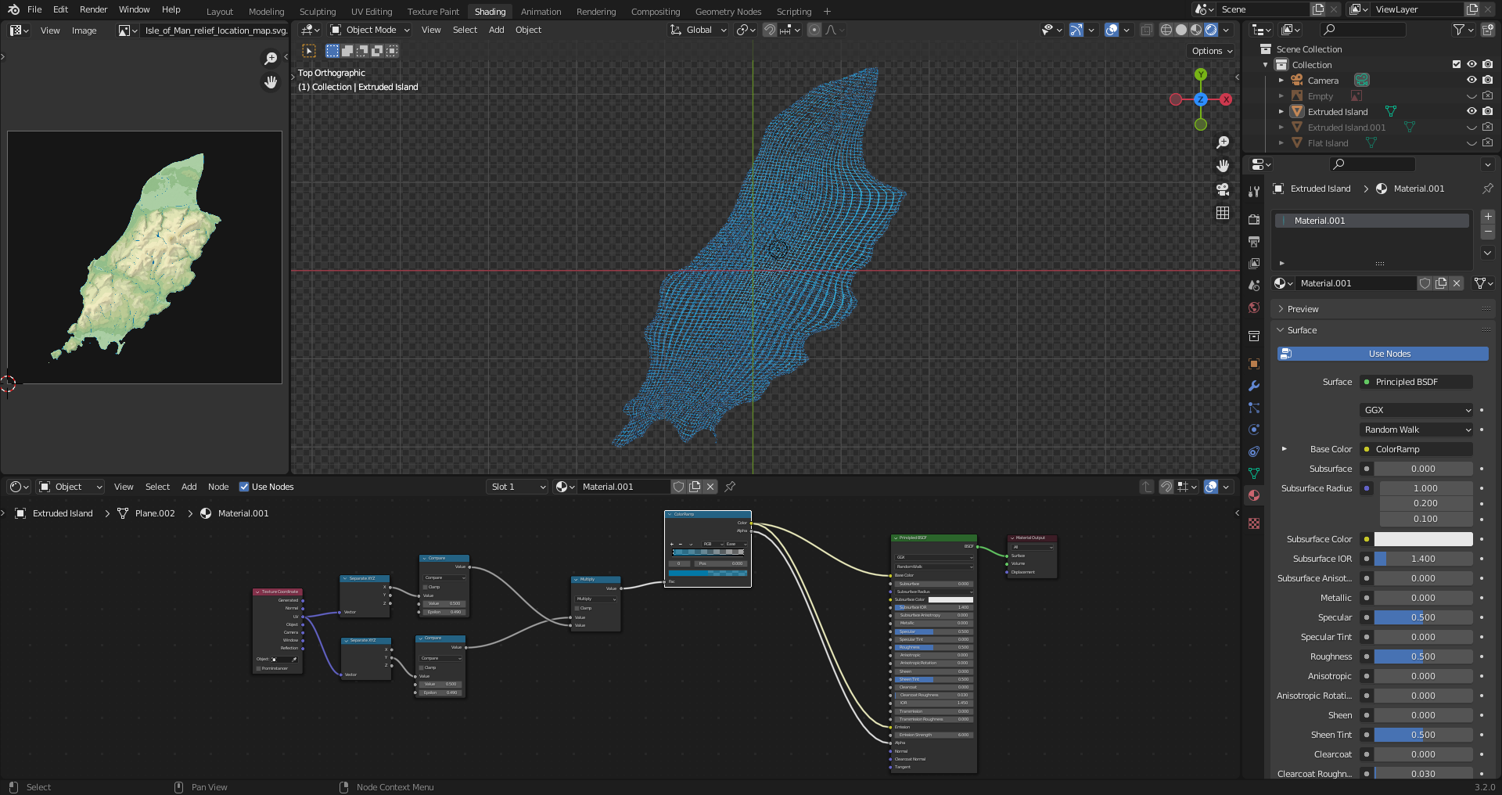1502x795 pixels.
Task: Open the GGX distribution dropdown
Action: 1417,410
